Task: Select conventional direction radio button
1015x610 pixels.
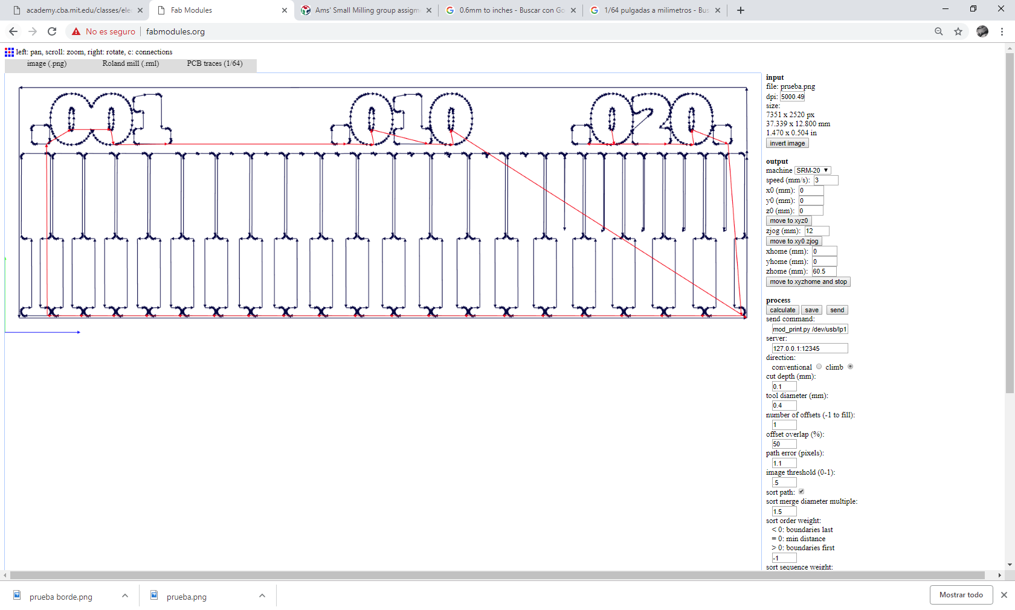Action: [x=819, y=367]
